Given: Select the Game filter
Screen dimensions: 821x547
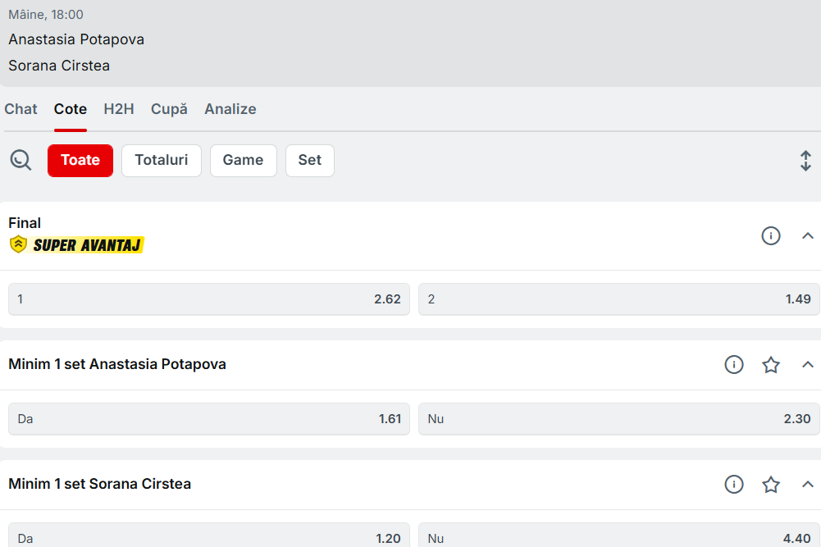Looking at the screenshot, I should pos(243,160).
